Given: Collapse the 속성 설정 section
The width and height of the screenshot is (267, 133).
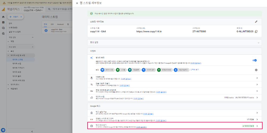Looking at the screenshot, I should click(33, 47).
